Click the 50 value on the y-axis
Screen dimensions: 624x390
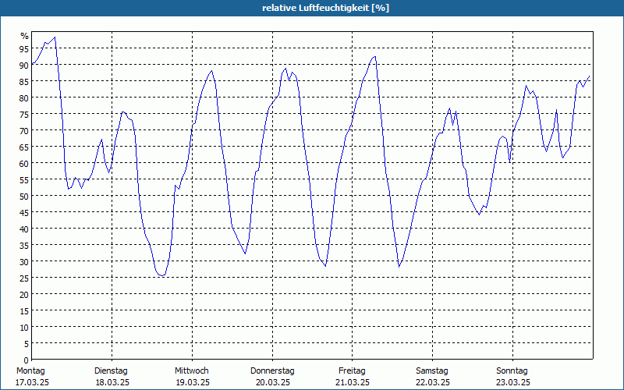tap(24, 197)
